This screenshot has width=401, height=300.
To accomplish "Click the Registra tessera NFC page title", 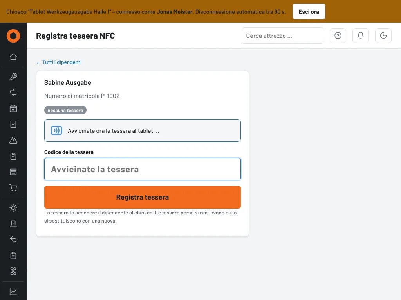I will coord(76,36).
